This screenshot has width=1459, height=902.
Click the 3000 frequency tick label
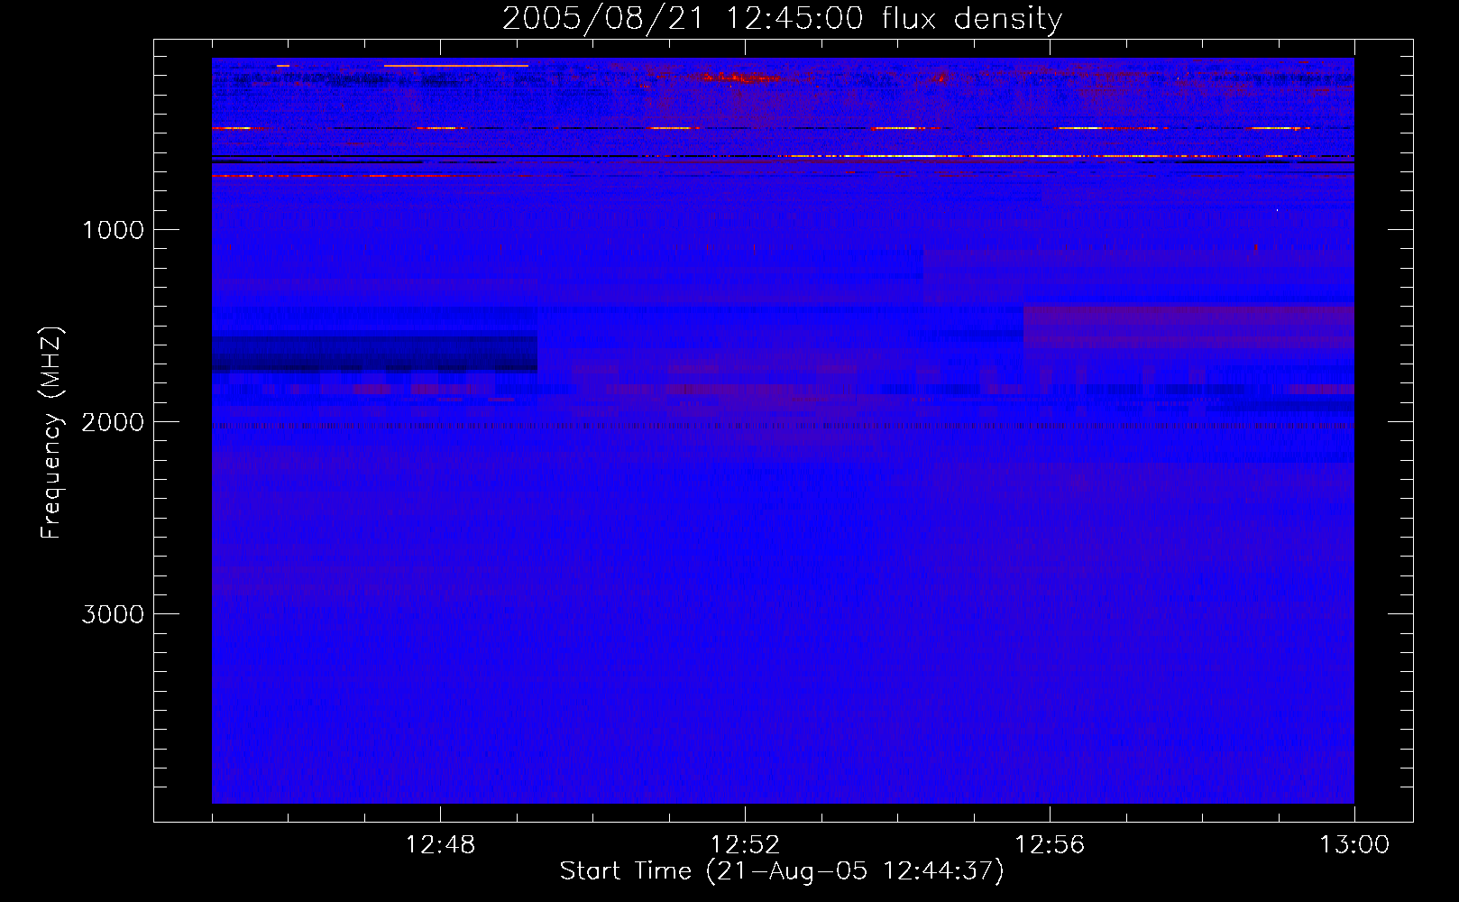pyautogui.click(x=113, y=614)
